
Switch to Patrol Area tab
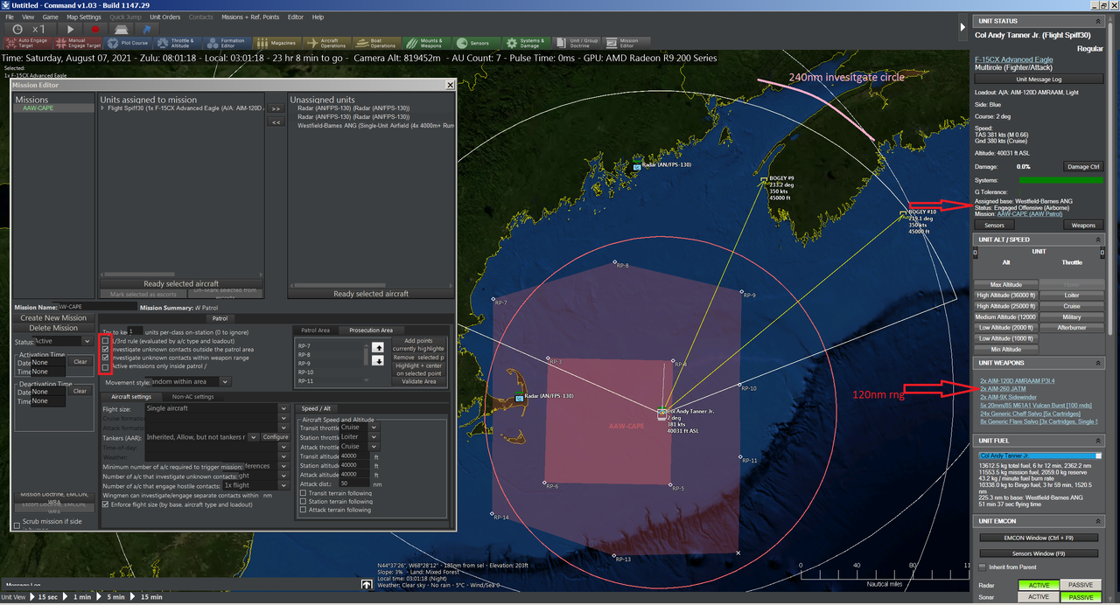click(x=316, y=330)
